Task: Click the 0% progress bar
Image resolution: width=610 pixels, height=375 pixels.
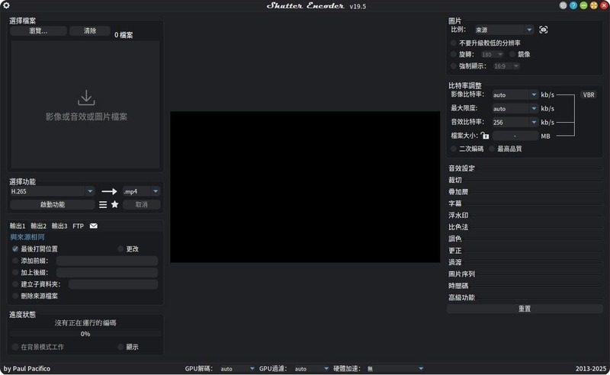Action: point(85,334)
